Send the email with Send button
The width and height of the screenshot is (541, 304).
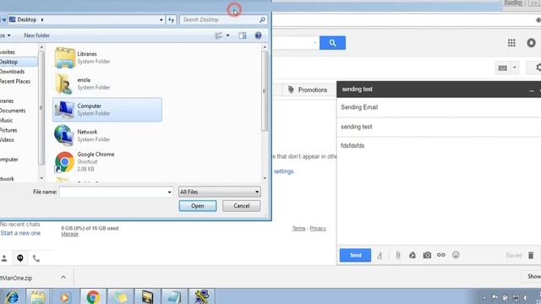point(355,255)
